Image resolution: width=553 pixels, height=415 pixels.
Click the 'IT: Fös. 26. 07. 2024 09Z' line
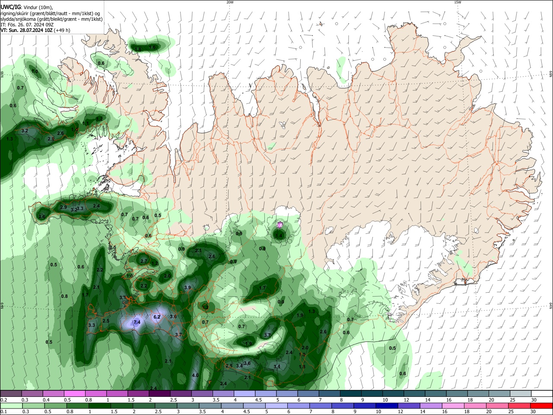(26, 25)
